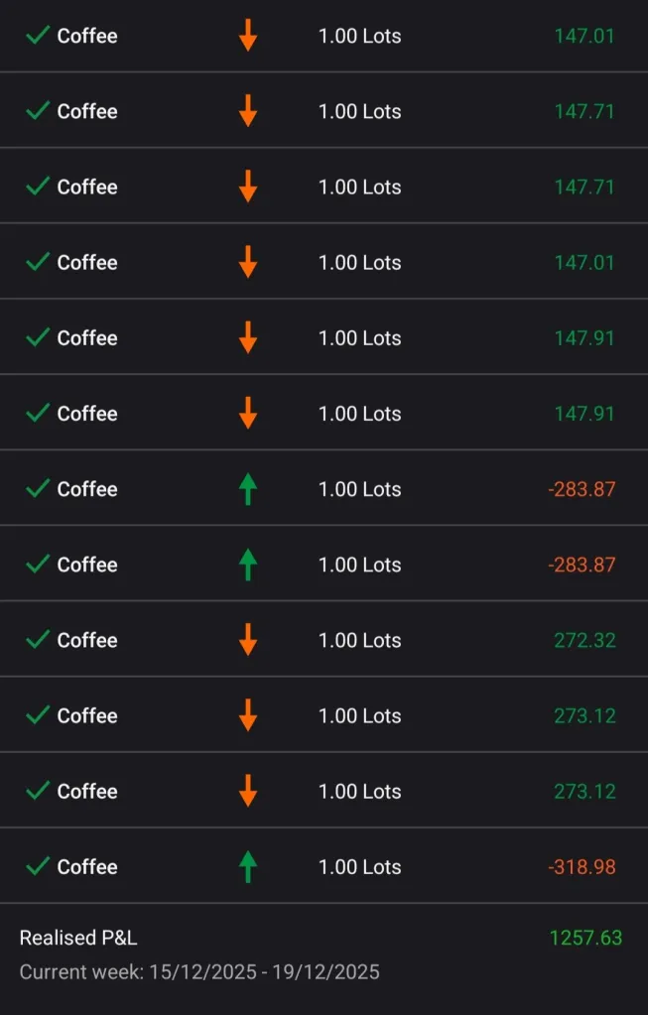Click the 1257.63 realised total value
This screenshot has height=1015, width=648.
pyautogui.click(x=585, y=938)
